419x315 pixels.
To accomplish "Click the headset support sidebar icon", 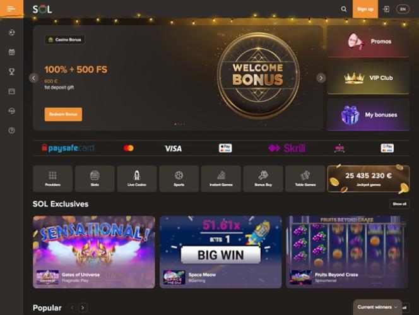I will click(11, 110).
